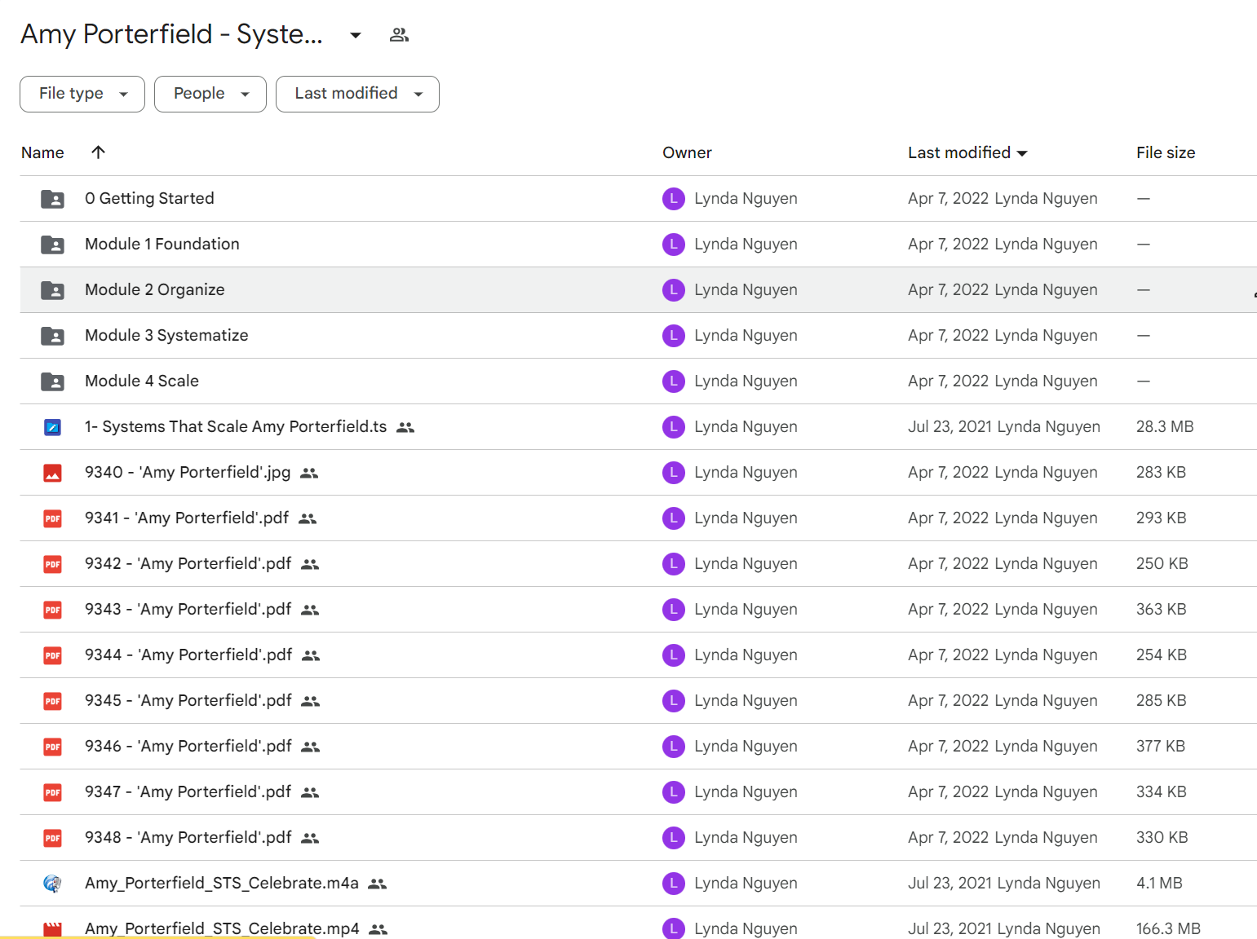Viewport: 1257px width, 939px height.
Task: Click the shared people icon beside title
Action: (x=399, y=35)
